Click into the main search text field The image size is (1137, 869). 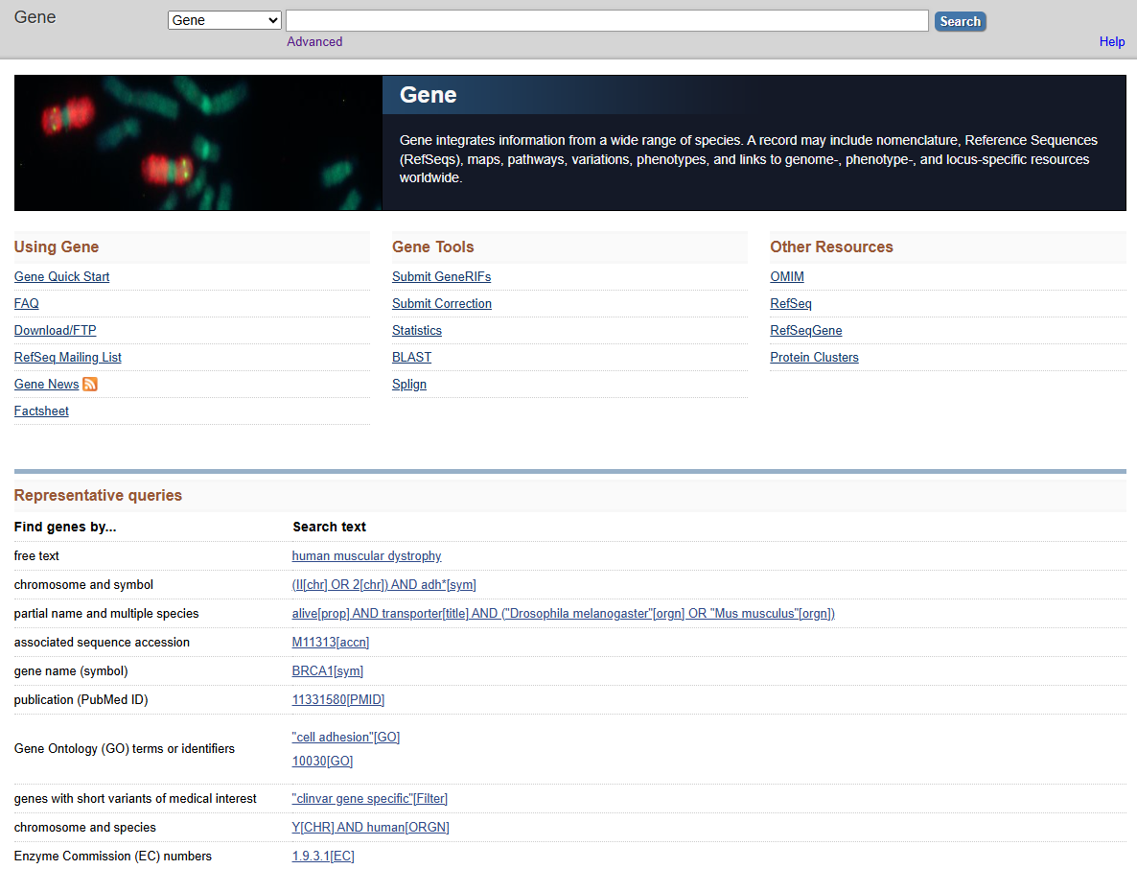click(606, 20)
